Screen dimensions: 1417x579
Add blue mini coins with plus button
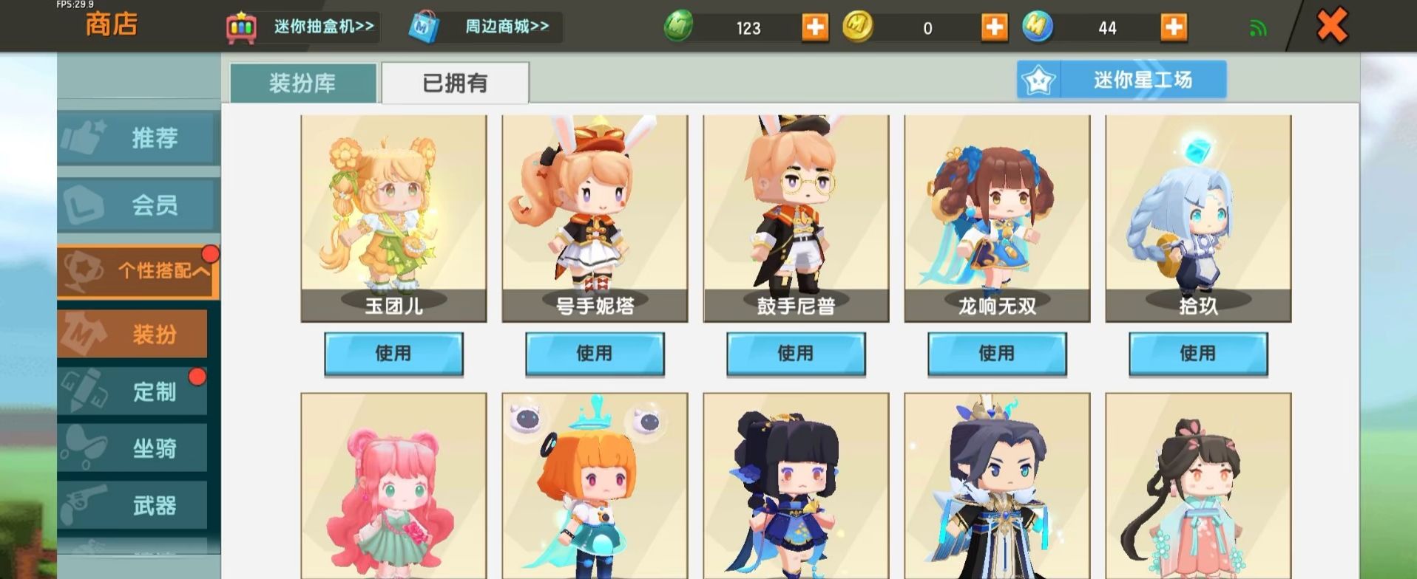[x=1173, y=28]
